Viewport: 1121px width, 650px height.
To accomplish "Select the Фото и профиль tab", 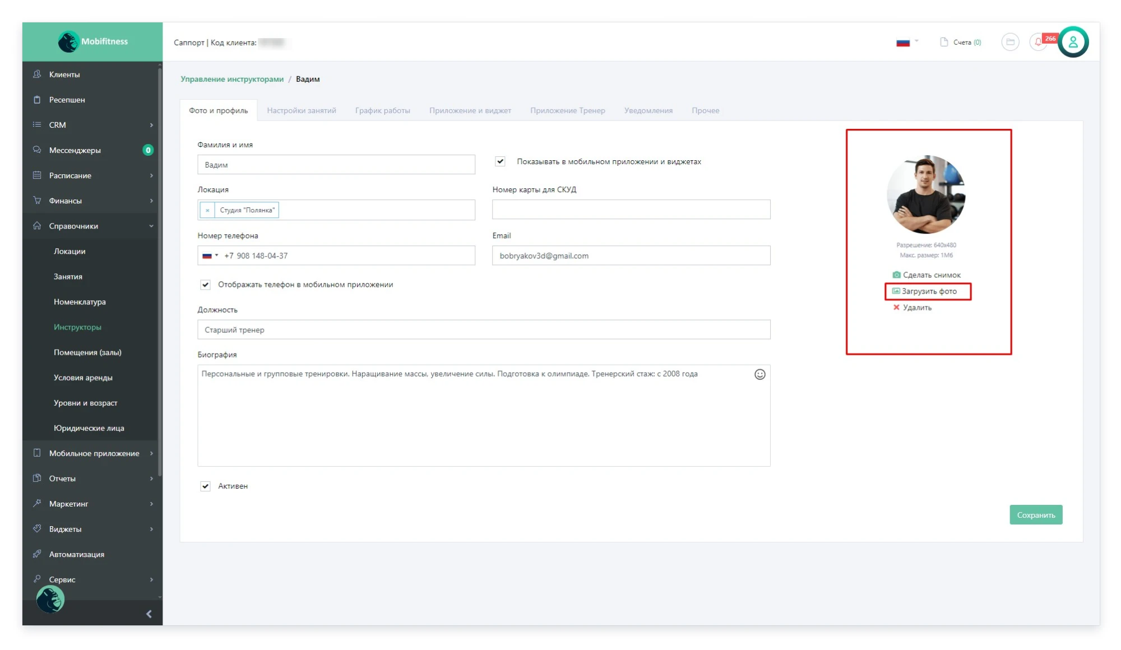I will click(x=219, y=110).
